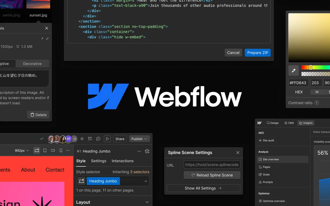Image resolution: width=330 pixels, height=206 pixels.
Task: Collapse the Layout section
Action: (x=147, y=202)
